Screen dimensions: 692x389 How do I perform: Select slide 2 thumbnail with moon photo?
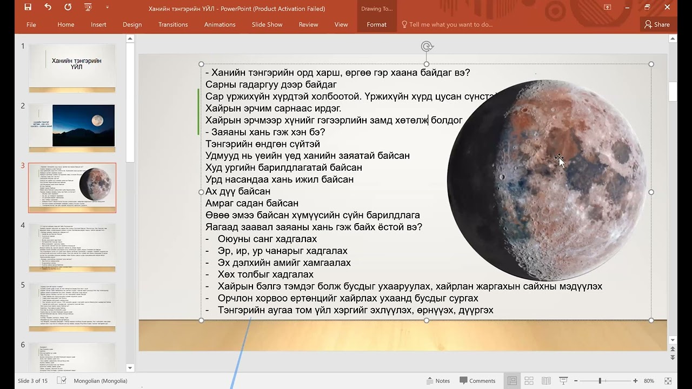pos(72,128)
